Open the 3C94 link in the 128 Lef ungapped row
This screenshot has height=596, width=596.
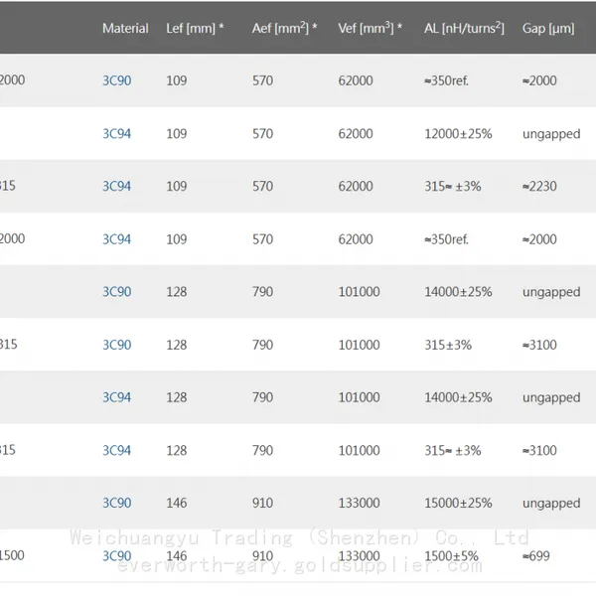pyautogui.click(x=116, y=397)
